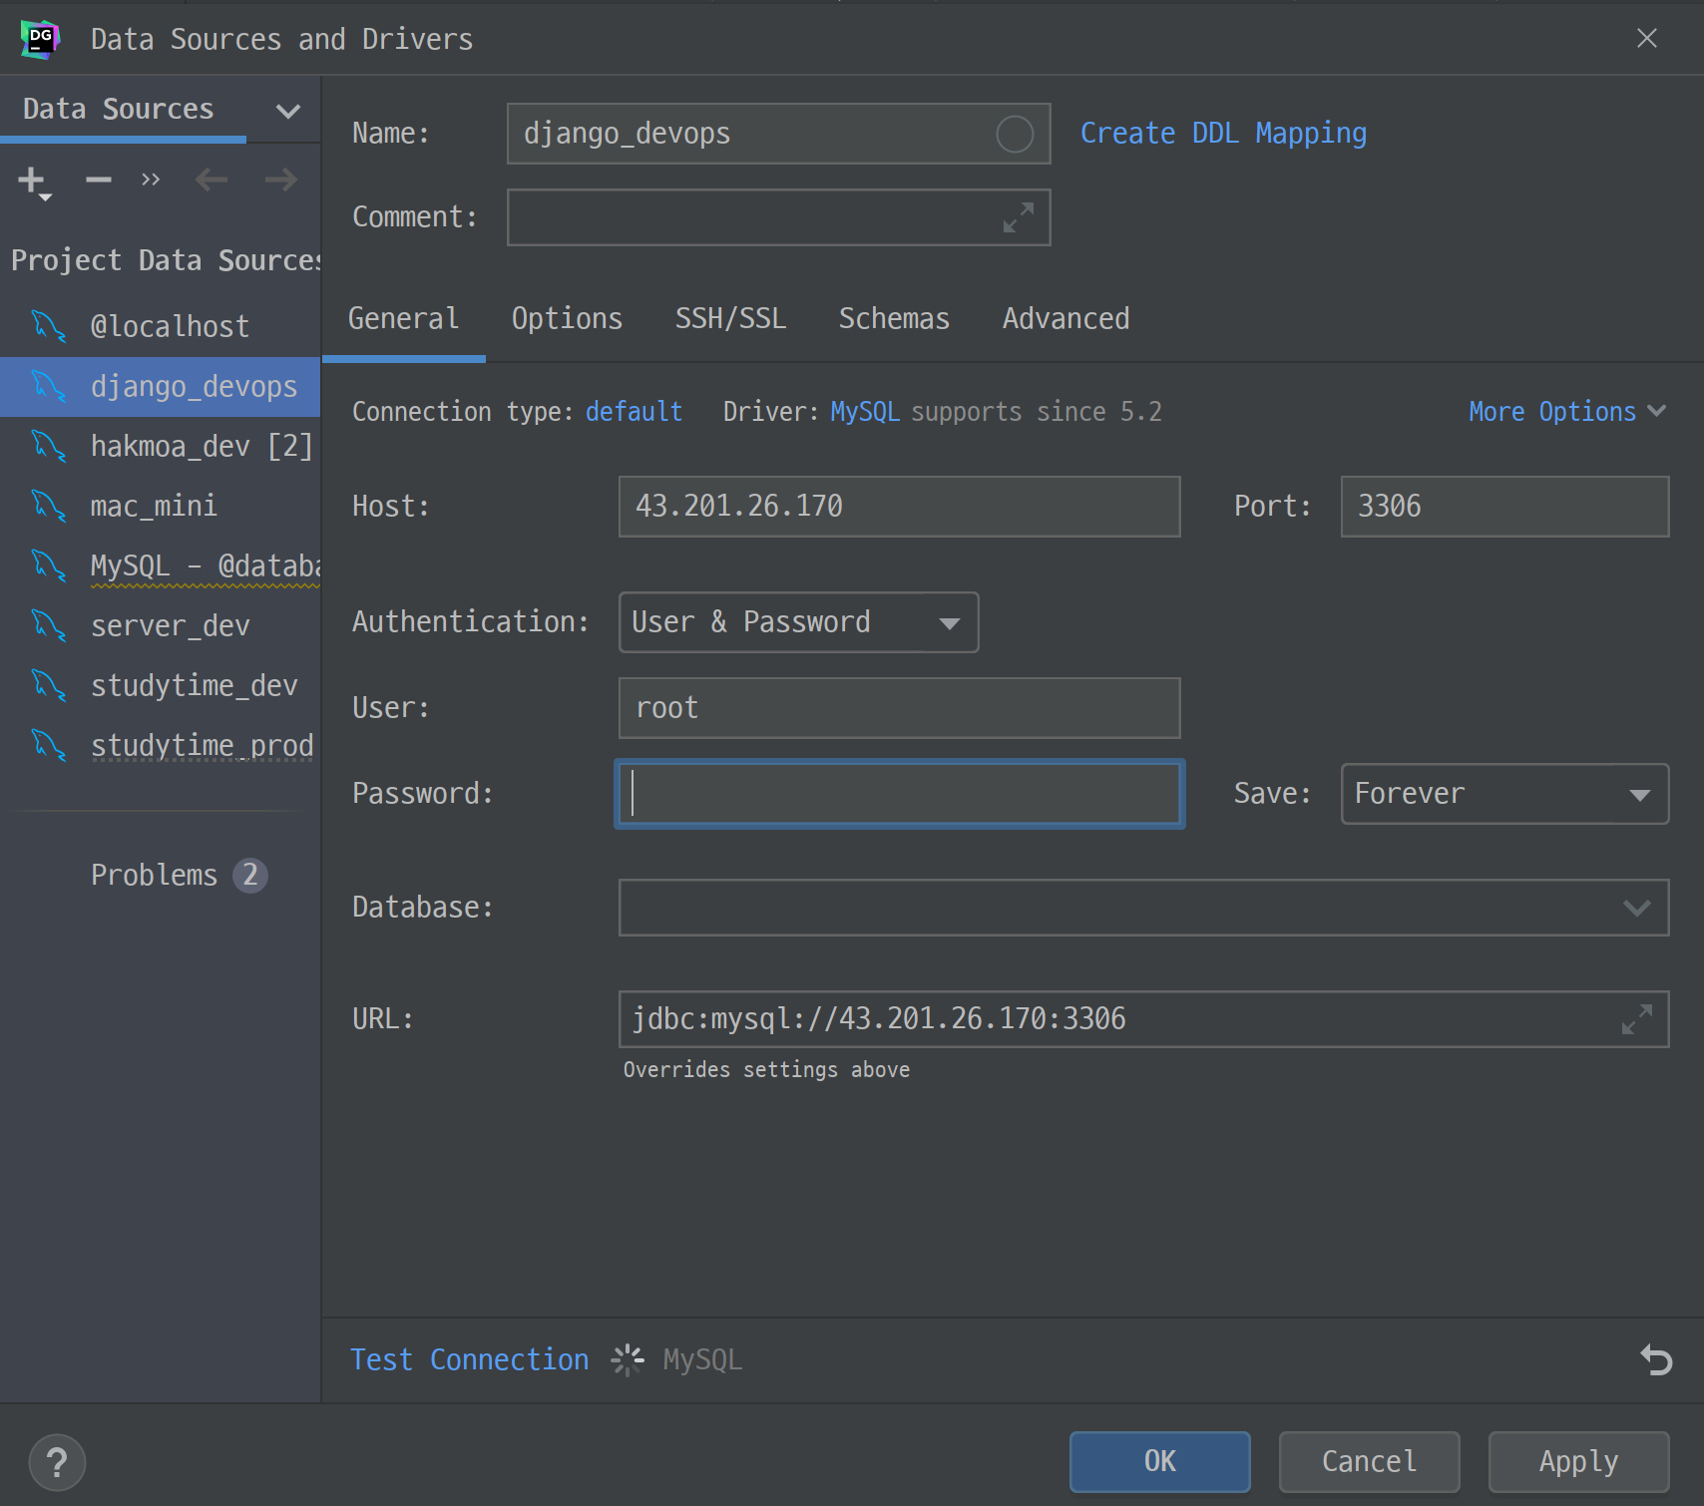This screenshot has height=1506, width=1704.
Task: Remove selected data source with minus icon
Action: [98, 180]
